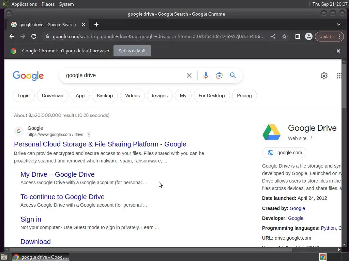Filter results by Download chip

click(x=52, y=95)
